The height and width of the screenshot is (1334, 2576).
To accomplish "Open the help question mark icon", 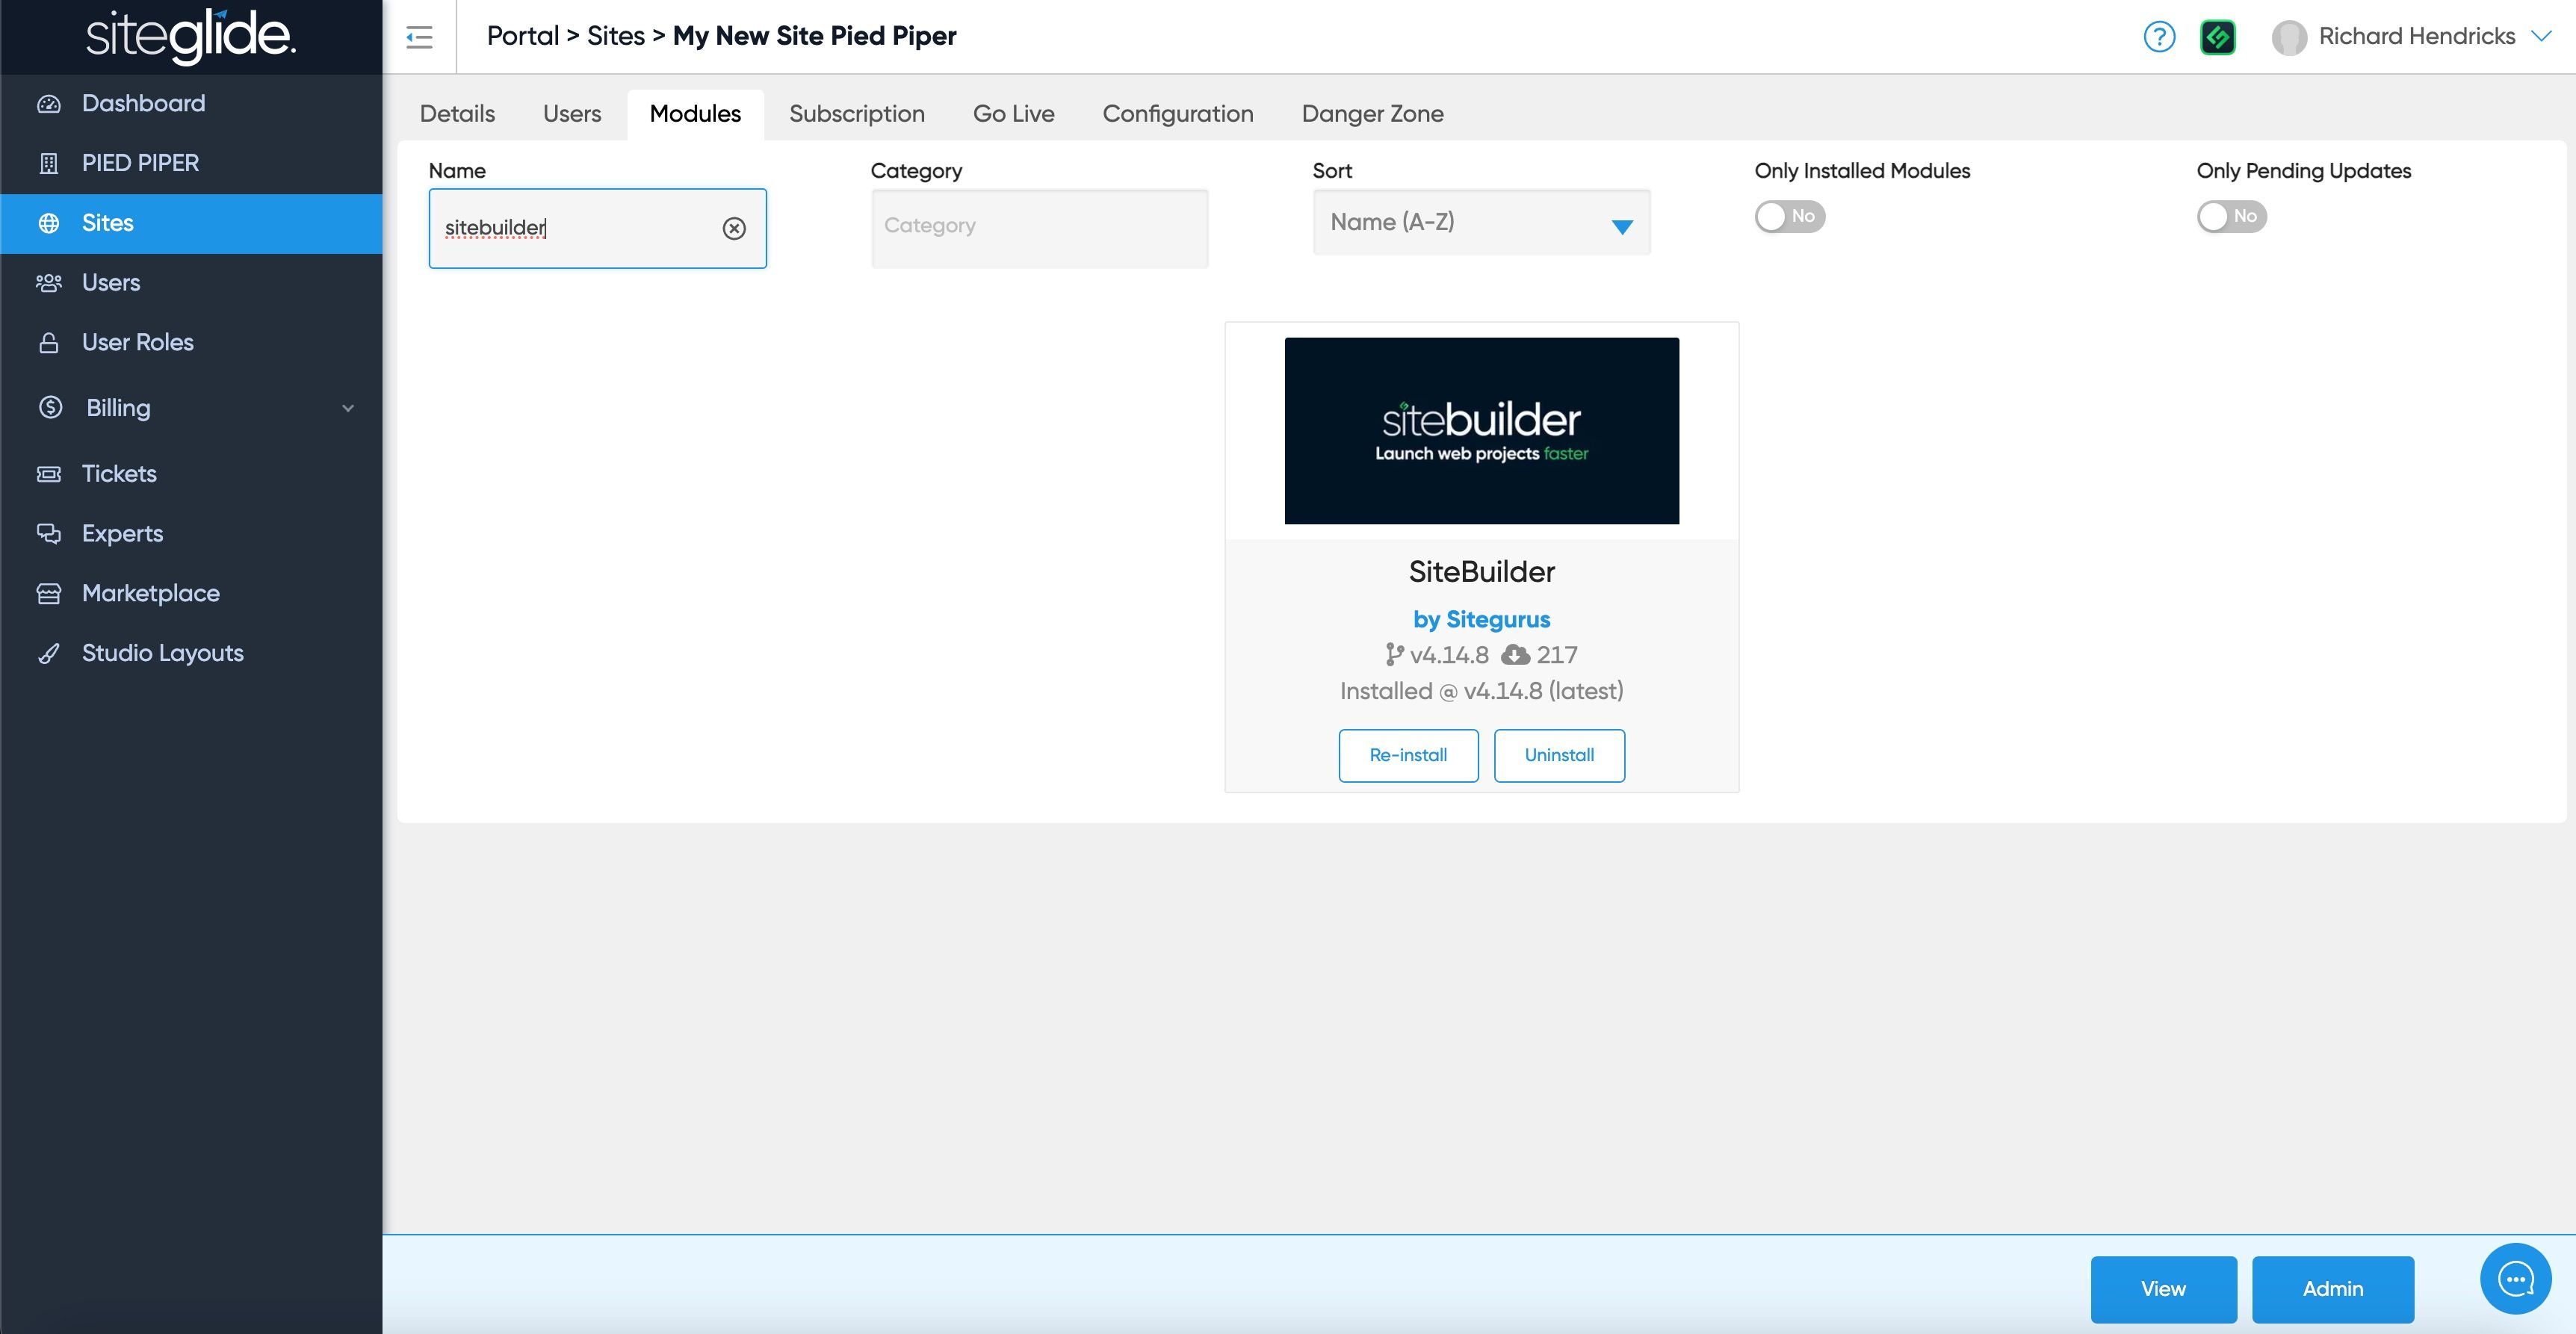I will tap(2159, 37).
